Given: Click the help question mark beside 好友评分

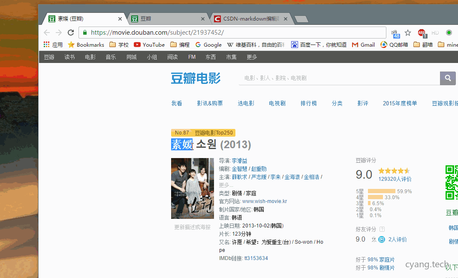Looking at the screenshot, I should (x=382, y=229).
